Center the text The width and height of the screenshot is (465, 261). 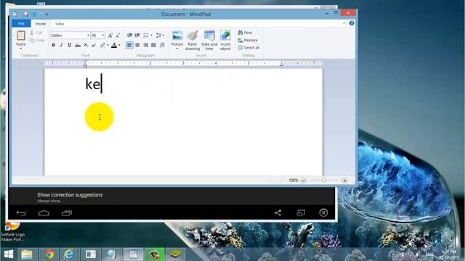(x=137, y=45)
